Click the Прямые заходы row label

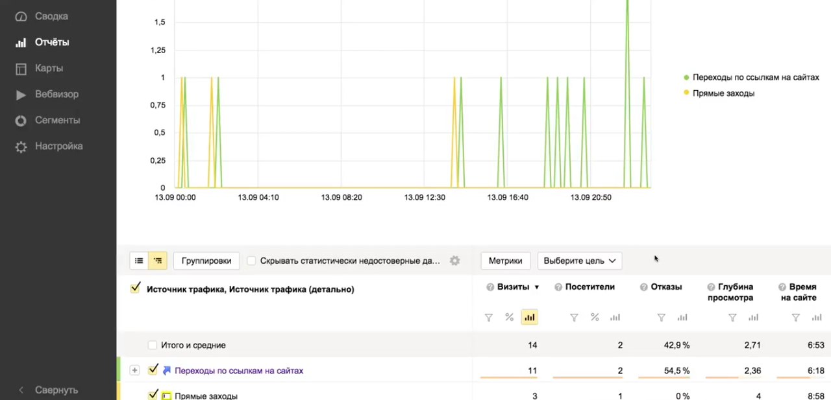pyautogui.click(x=206, y=395)
